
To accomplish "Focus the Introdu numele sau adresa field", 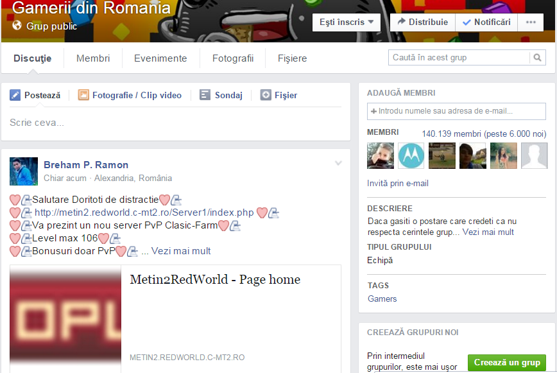I will pyautogui.click(x=456, y=111).
